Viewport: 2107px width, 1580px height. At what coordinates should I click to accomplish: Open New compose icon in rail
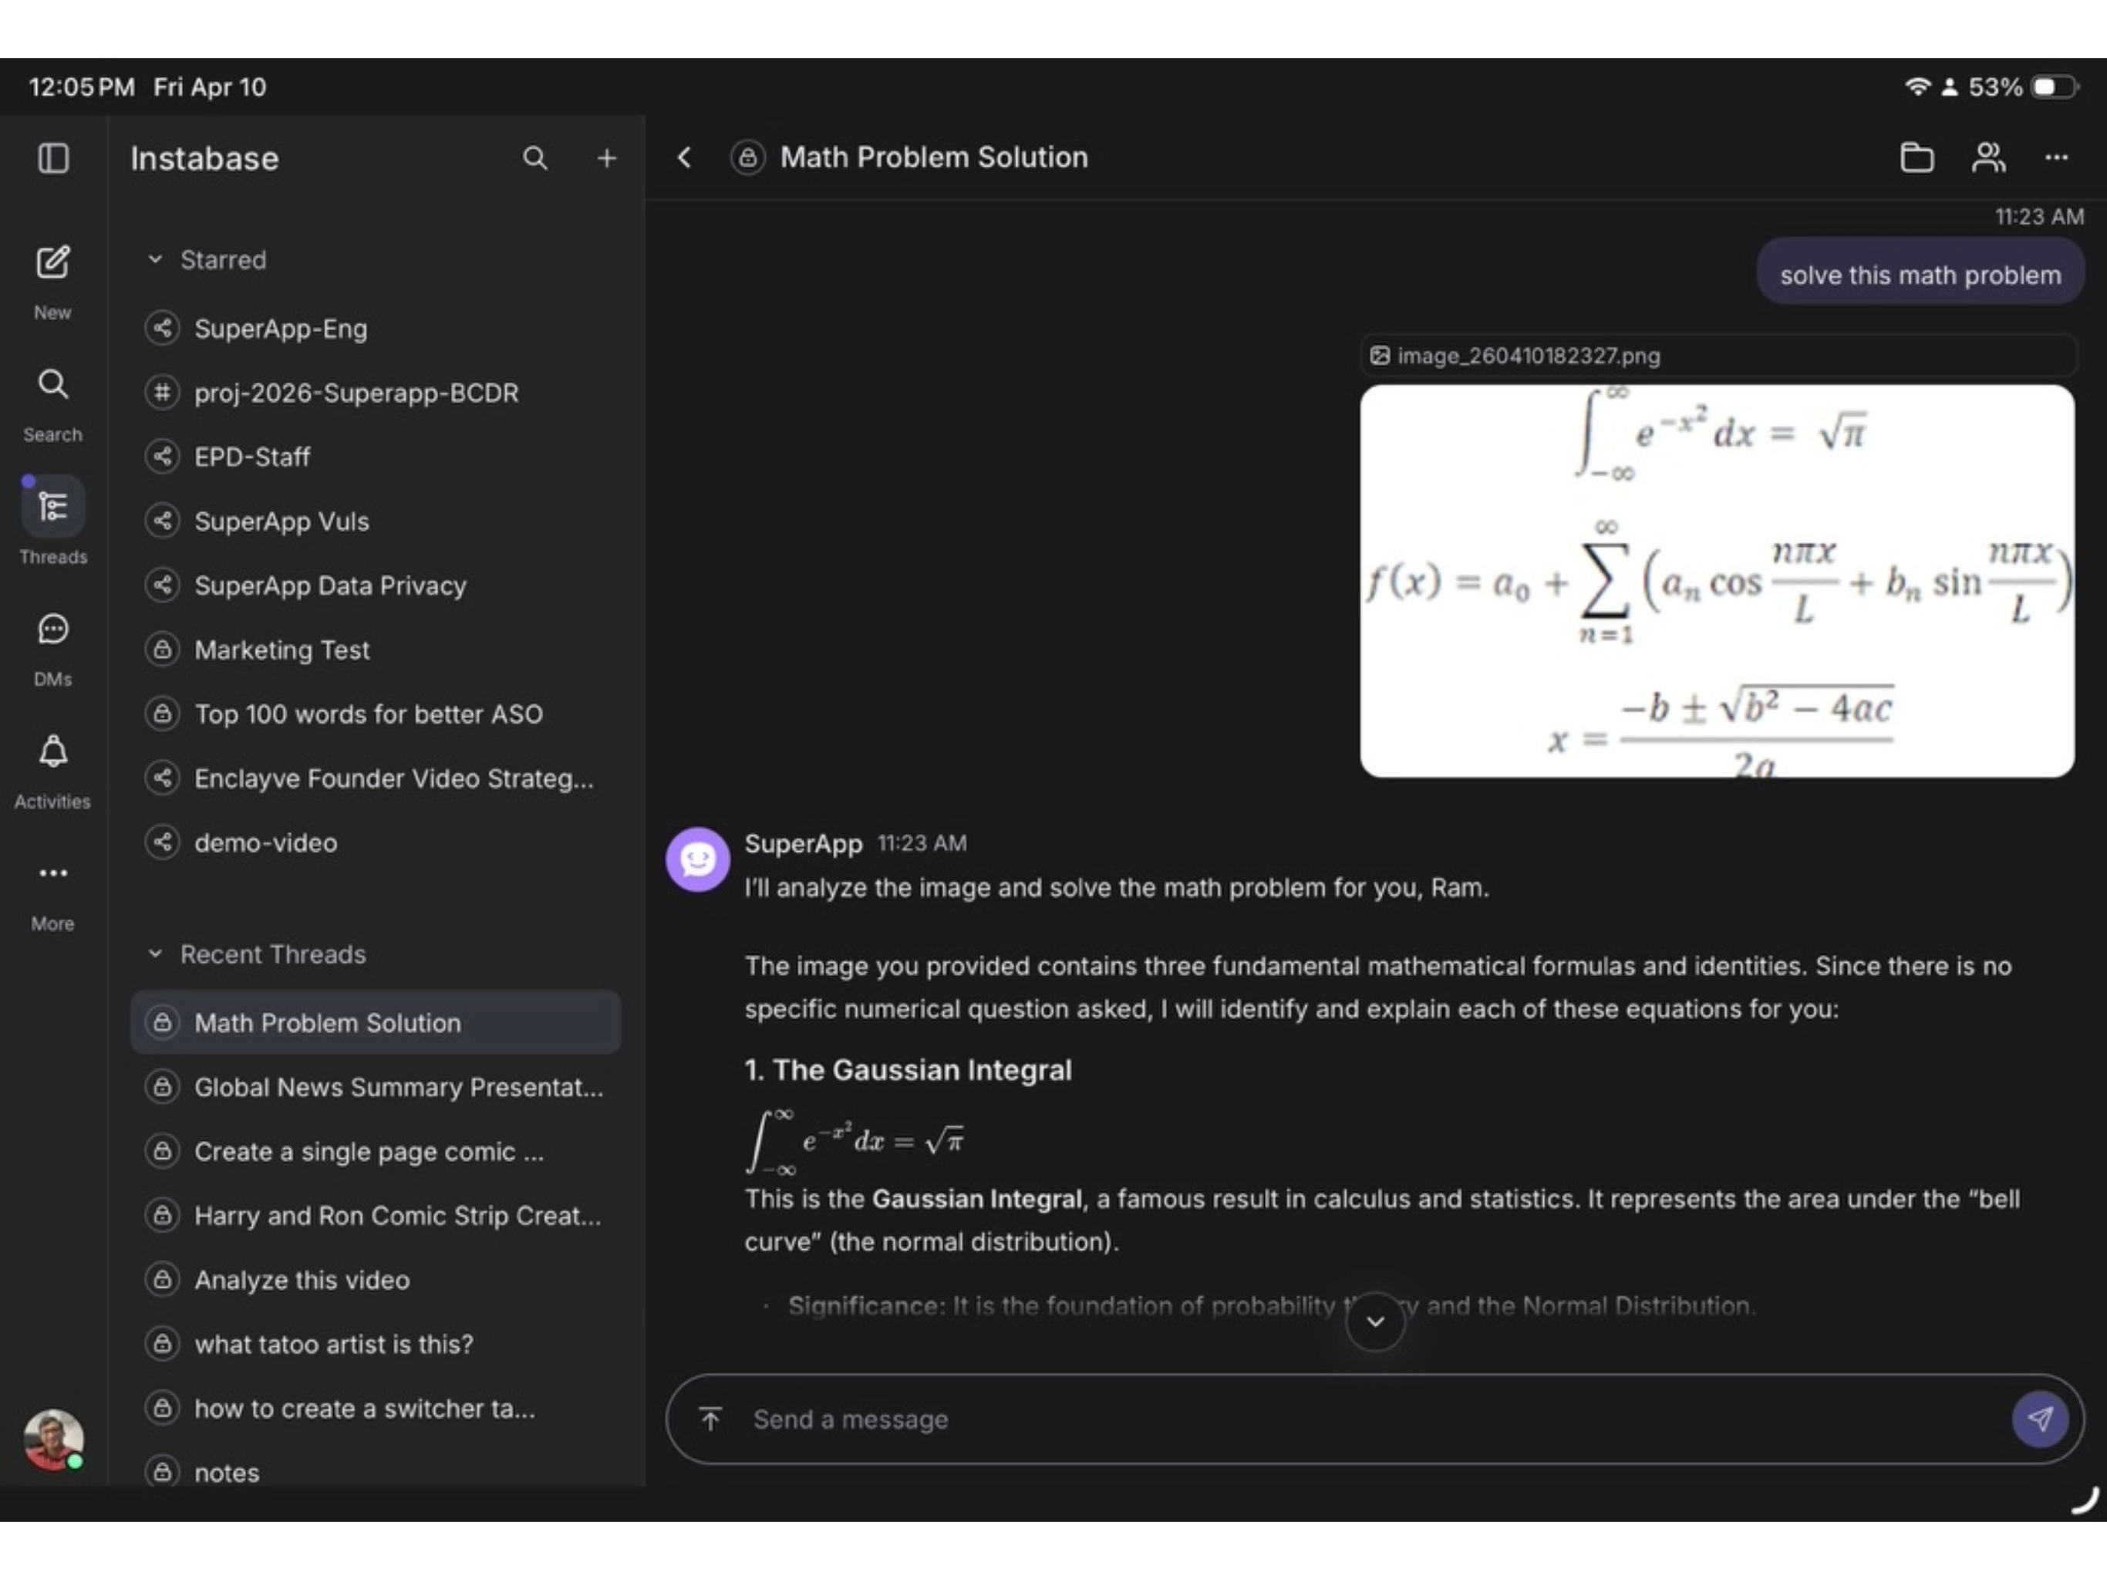point(52,262)
